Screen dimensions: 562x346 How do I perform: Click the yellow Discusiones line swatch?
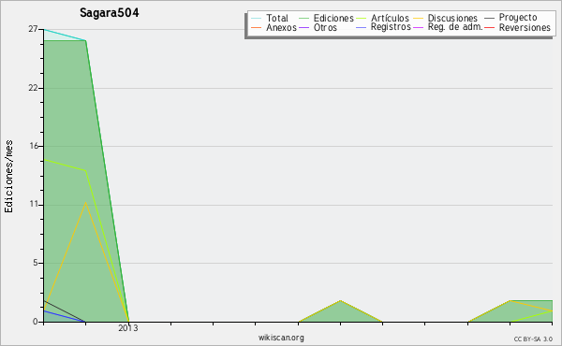pyautogui.click(x=419, y=19)
